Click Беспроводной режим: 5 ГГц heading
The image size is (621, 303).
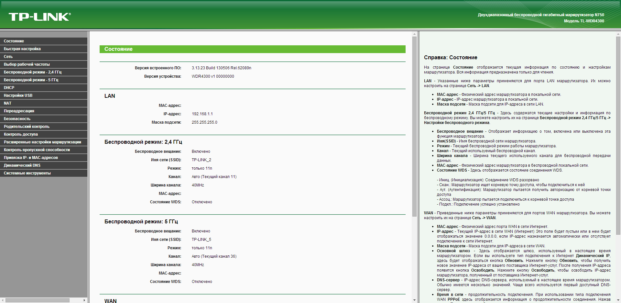point(141,222)
